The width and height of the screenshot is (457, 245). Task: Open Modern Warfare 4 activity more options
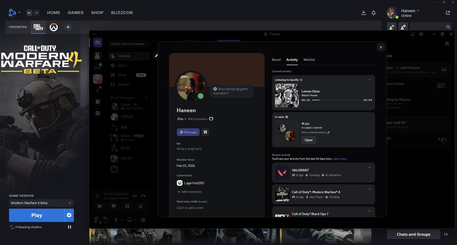tap(369, 189)
